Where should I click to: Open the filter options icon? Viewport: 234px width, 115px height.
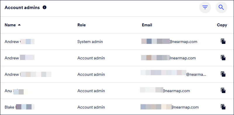click(205, 7)
